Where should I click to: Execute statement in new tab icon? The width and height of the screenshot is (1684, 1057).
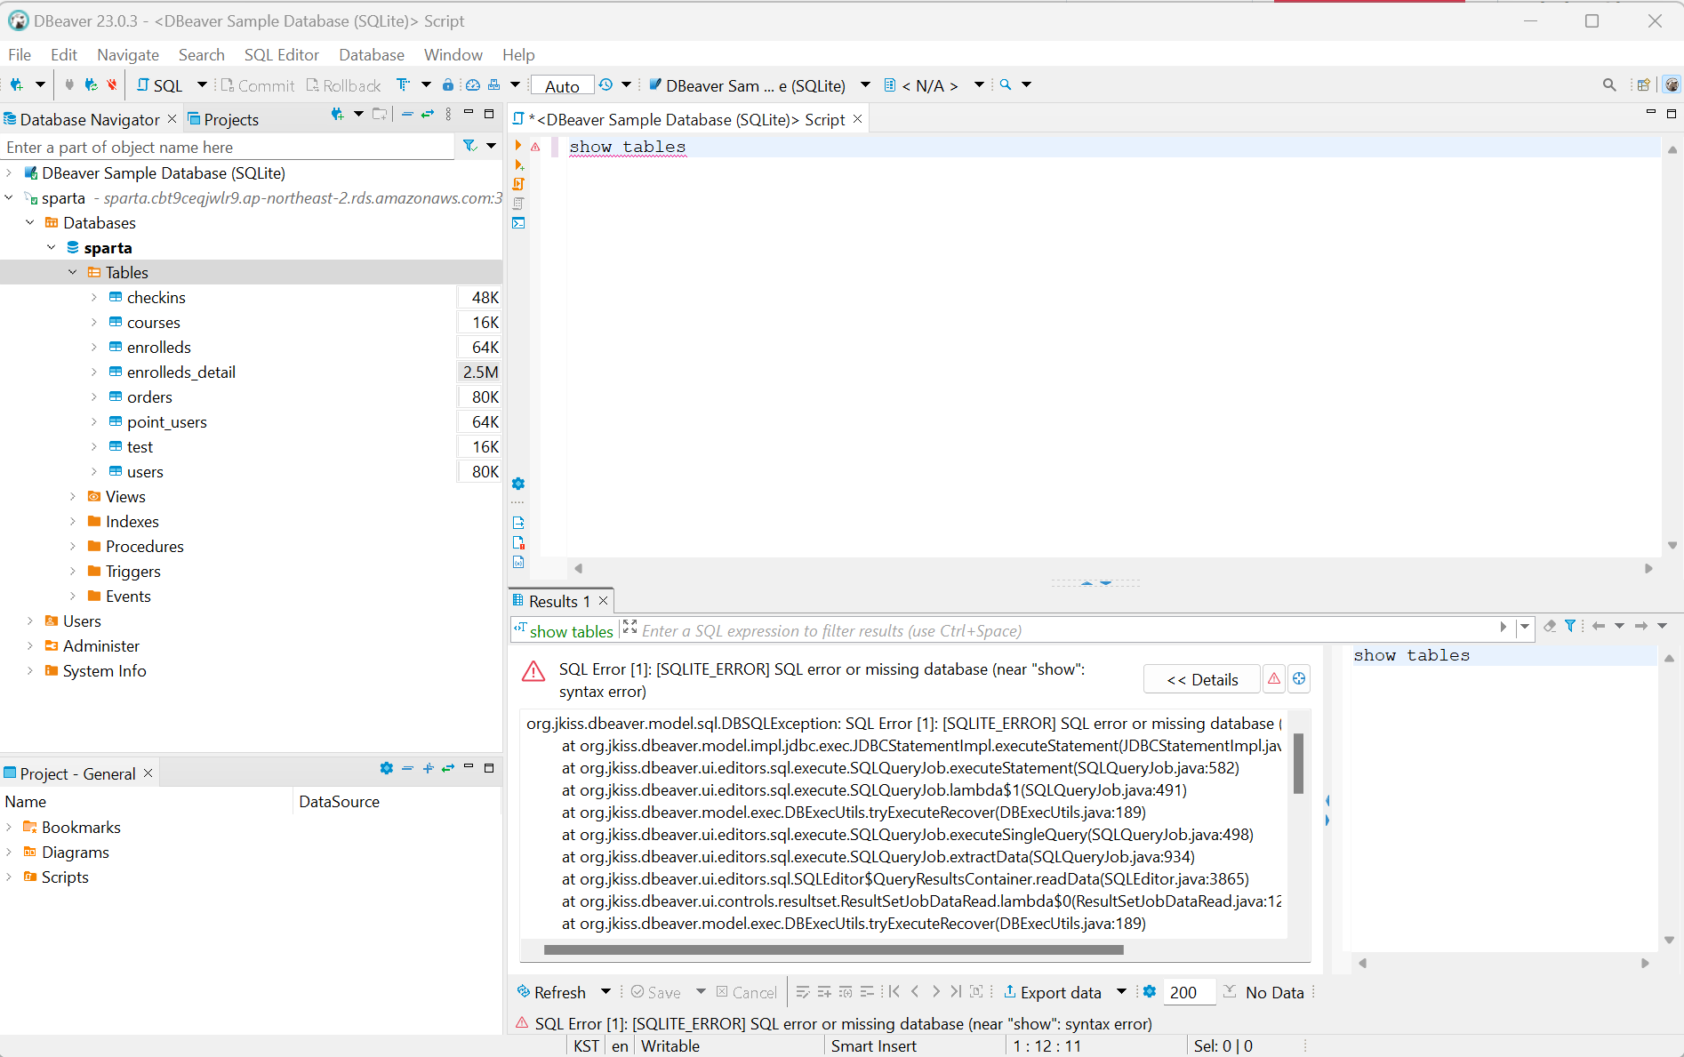pyautogui.click(x=518, y=165)
